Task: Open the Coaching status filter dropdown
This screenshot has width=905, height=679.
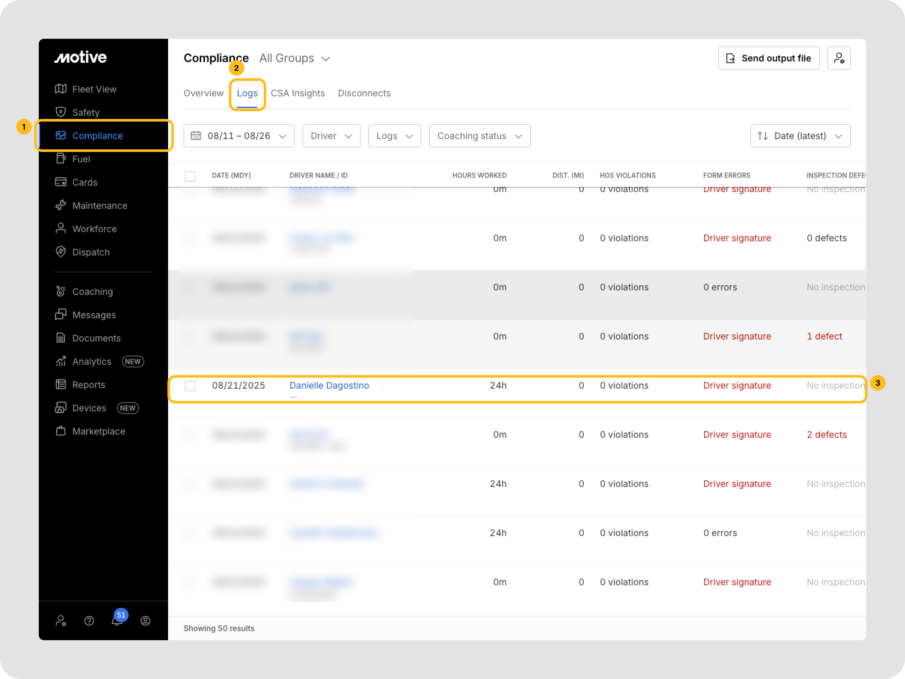Action: point(480,136)
